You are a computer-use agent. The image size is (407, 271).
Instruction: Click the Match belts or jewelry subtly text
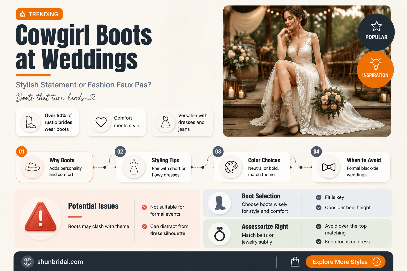pyautogui.click(x=258, y=238)
